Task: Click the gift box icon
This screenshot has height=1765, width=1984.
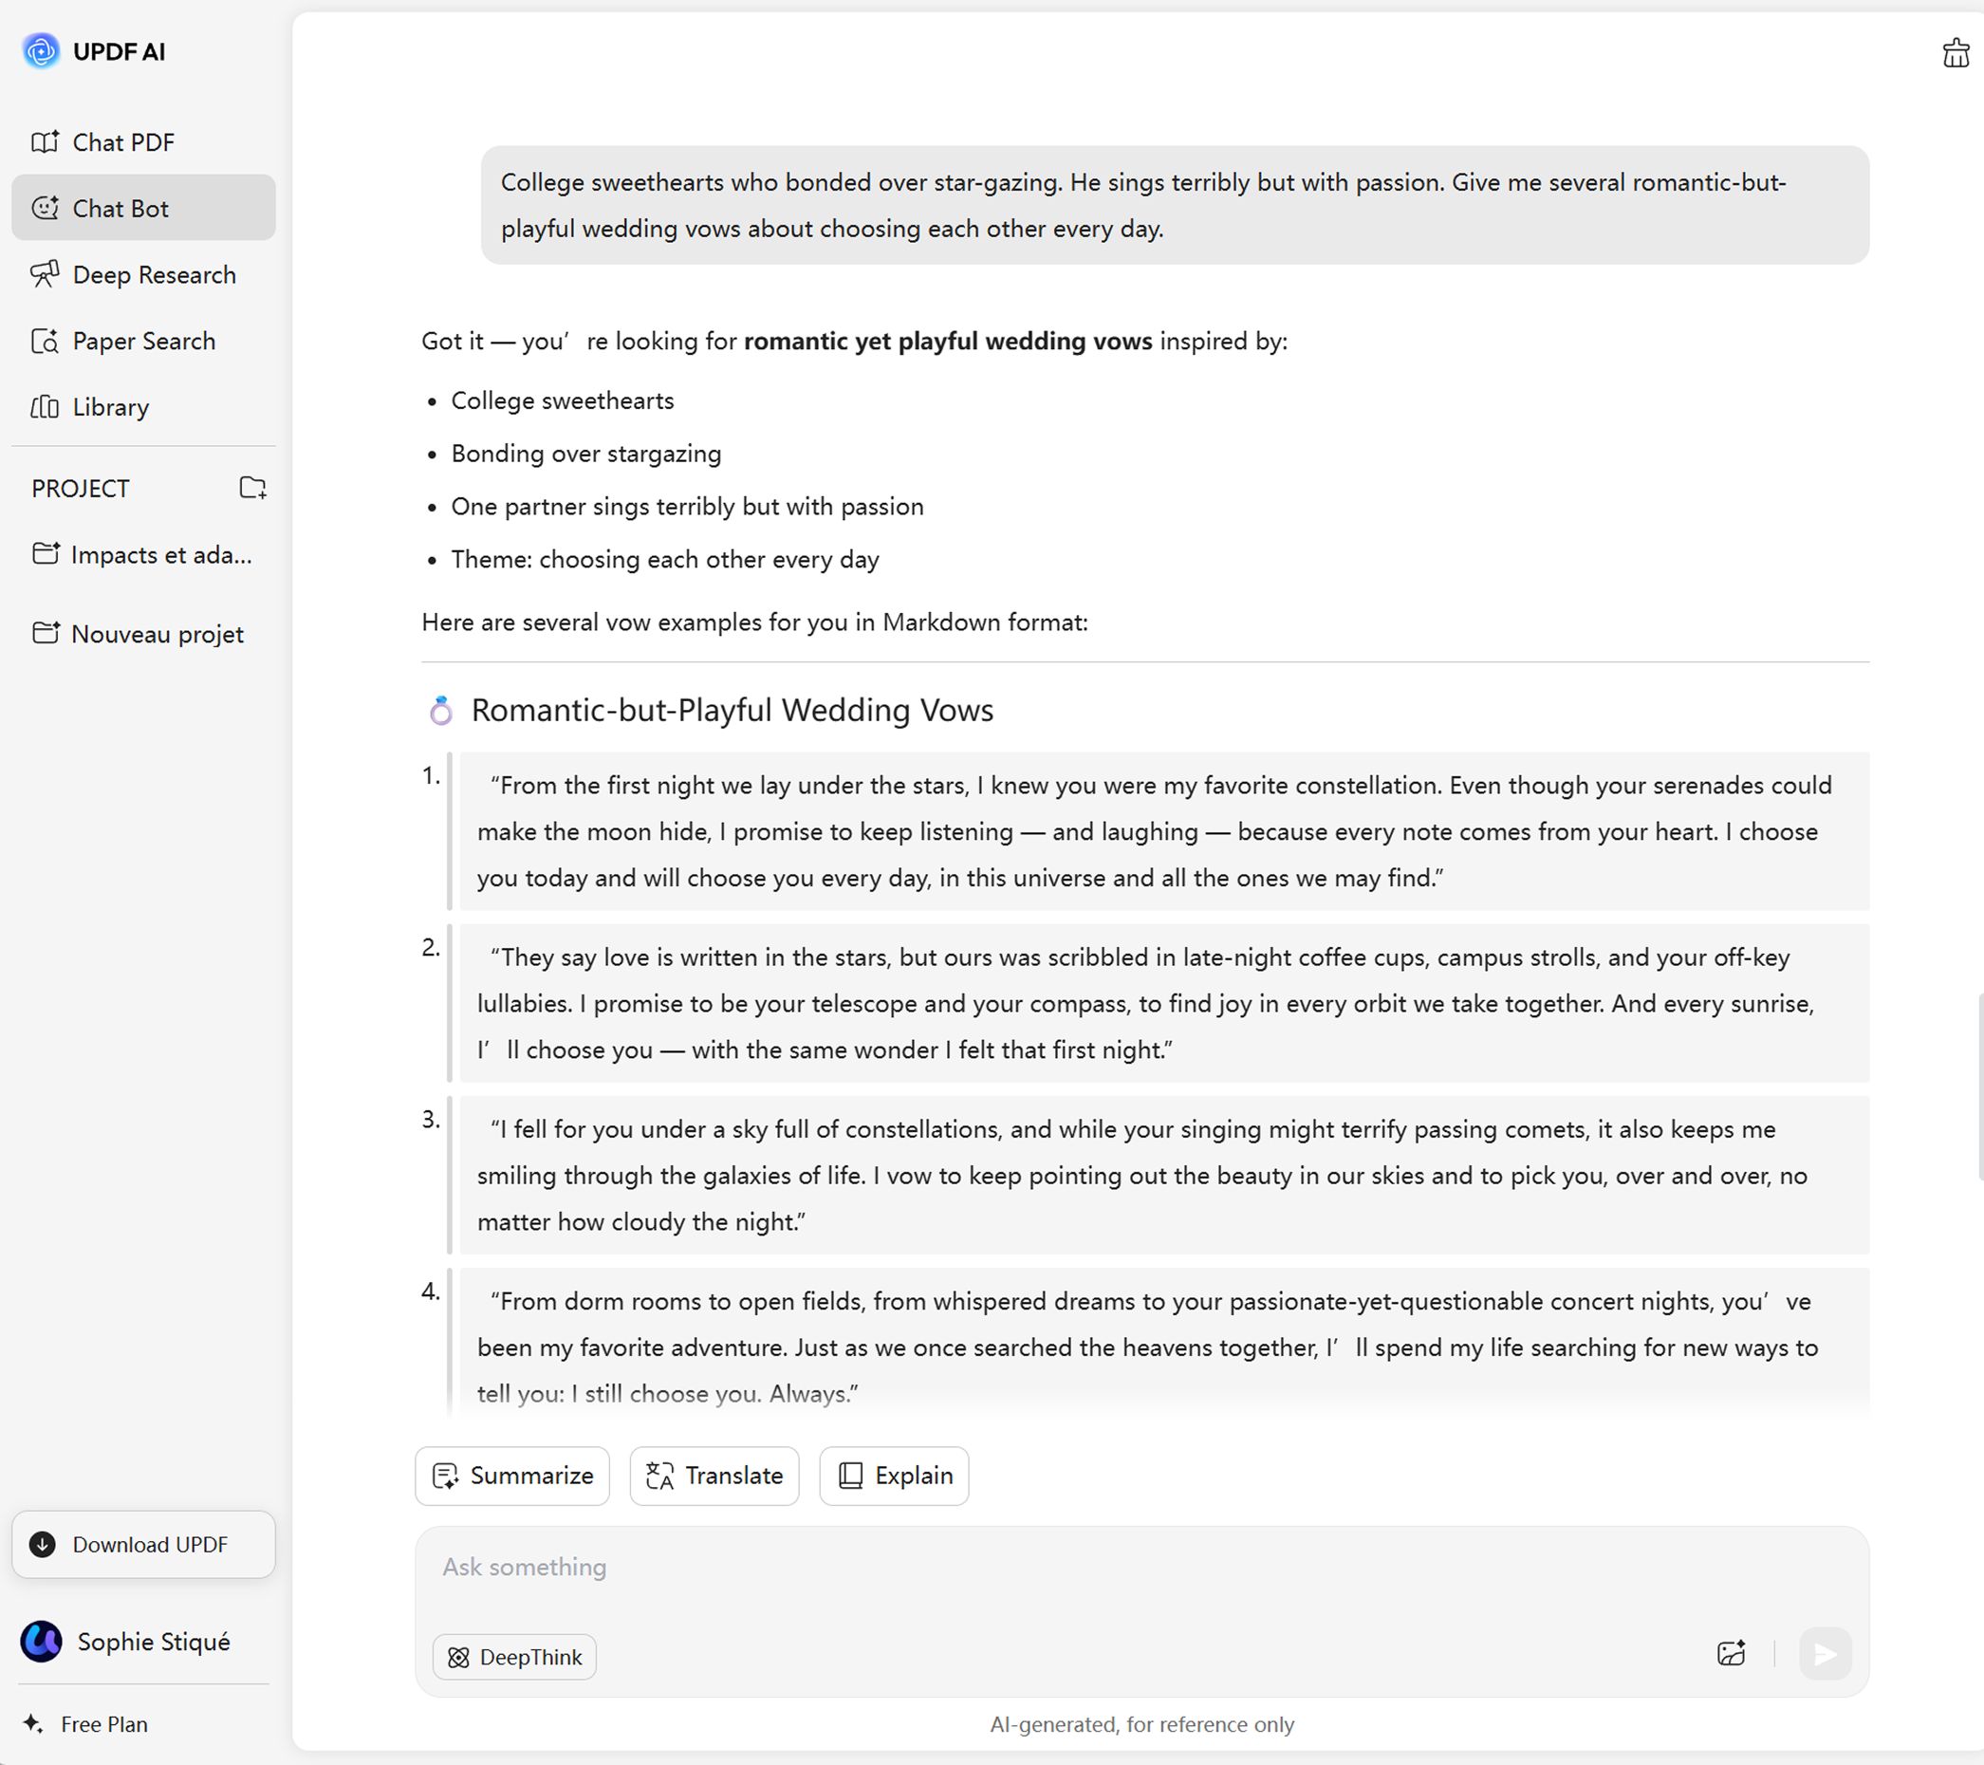Action: (x=1955, y=53)
